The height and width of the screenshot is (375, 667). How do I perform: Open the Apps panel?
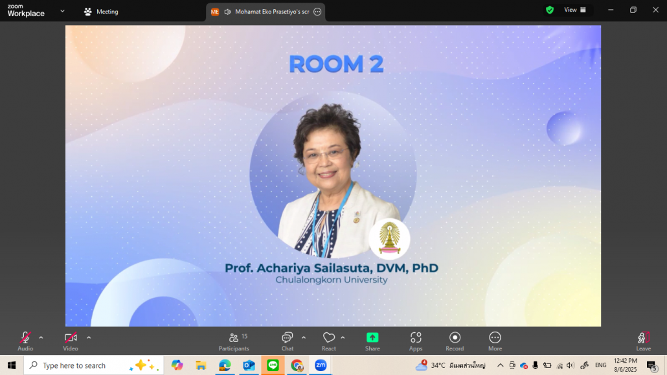pos(416,341)
